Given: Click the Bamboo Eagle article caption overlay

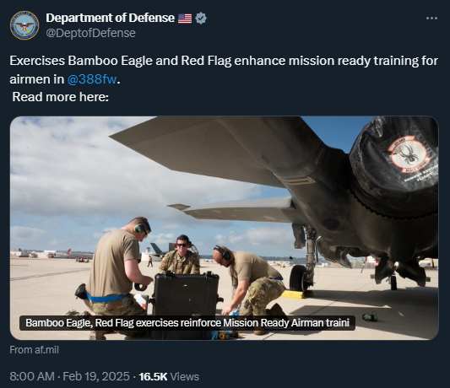Looking at the screenshot, I should click(x=187, y=323).
